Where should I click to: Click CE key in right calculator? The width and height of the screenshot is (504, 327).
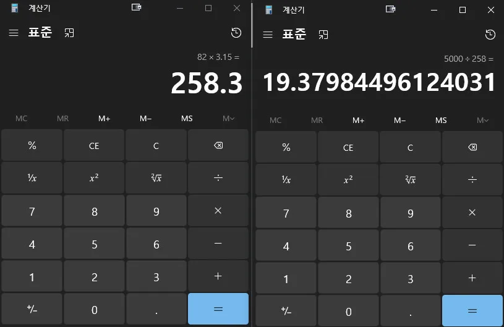pyautogui.click(x=348, y=148)
